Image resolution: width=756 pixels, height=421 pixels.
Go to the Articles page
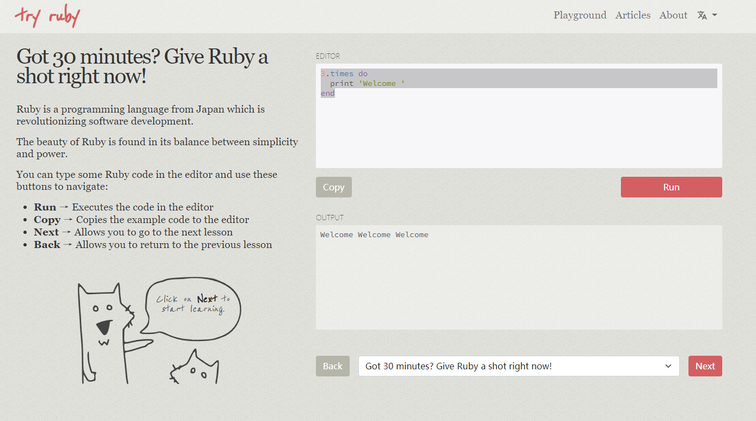point(633,15)
